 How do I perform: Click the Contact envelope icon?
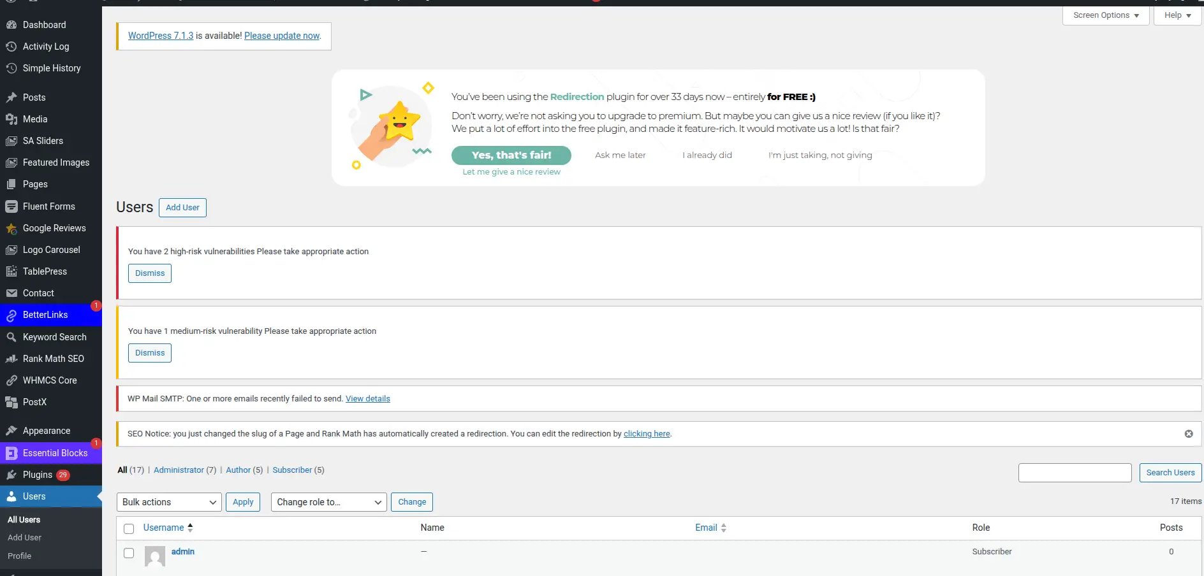pos(11,293)
